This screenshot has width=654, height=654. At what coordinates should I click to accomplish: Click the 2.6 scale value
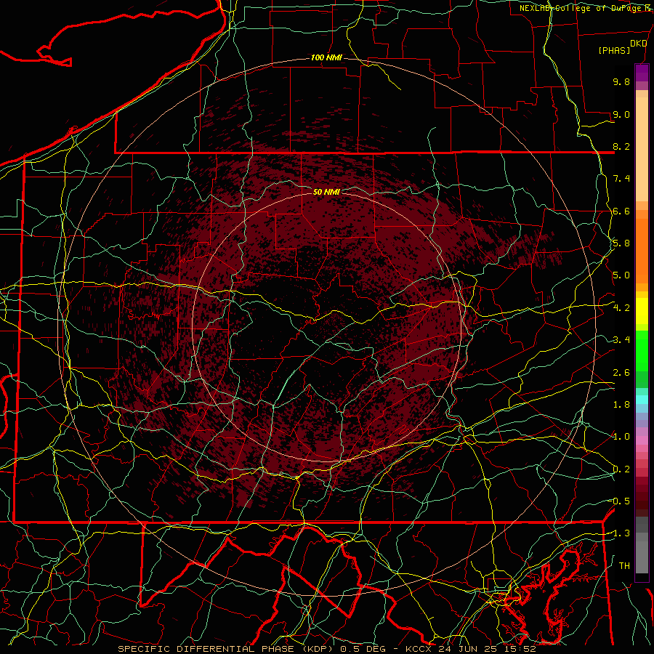(621, 373)
